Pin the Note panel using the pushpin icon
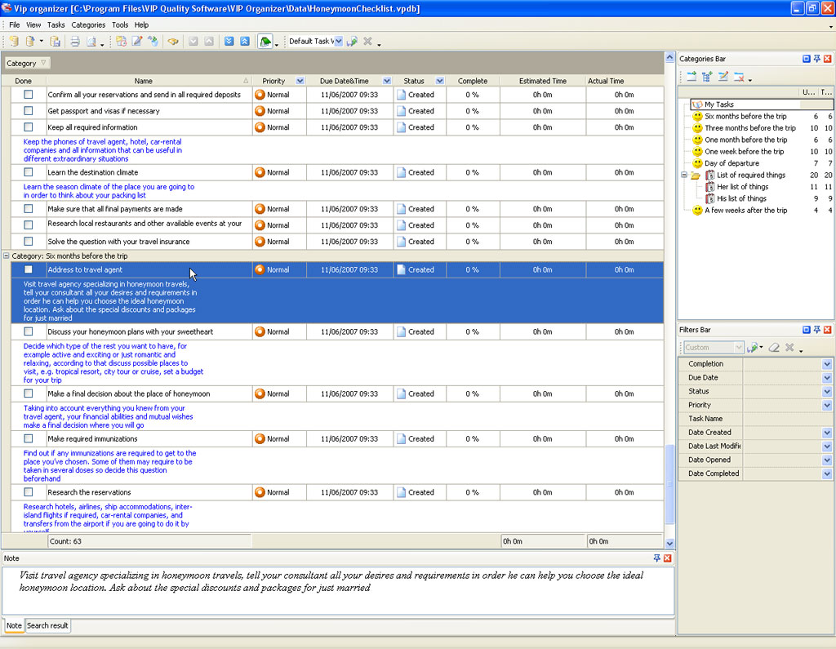The width and height of the screenshot is (836, 649). [x=657, y=558]
